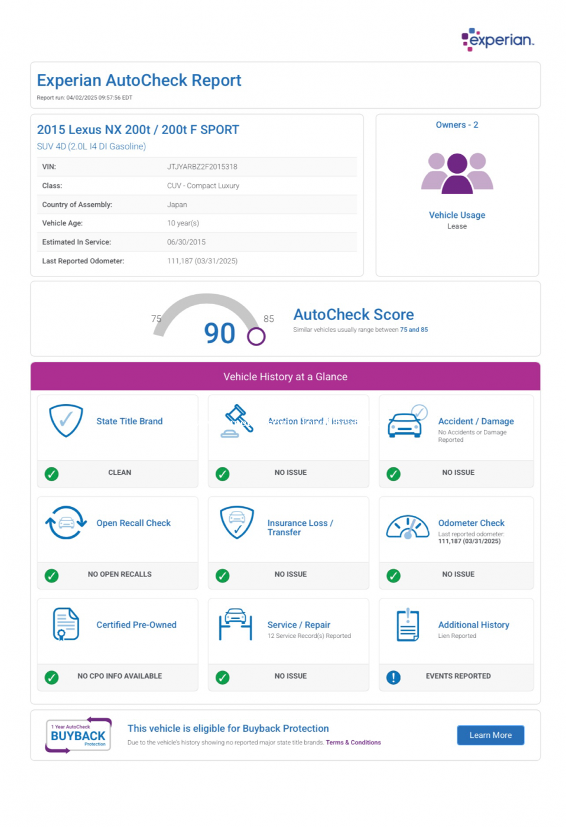Click the Open Recall Check car icon
The image size is (566, 827).
pos(66,522)
